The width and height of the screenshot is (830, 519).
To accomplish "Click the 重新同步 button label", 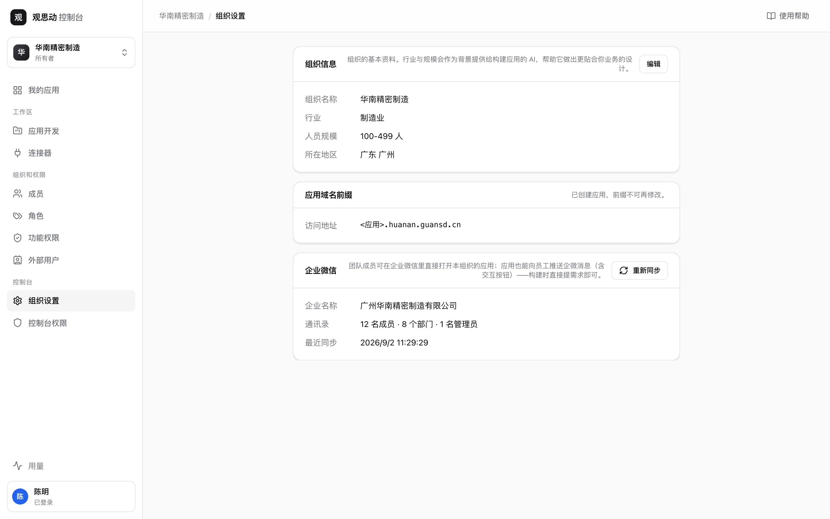I will pyautogui.click(x=646, y=270).
